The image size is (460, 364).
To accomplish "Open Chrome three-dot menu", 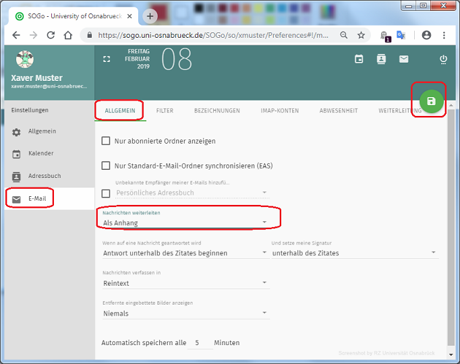I will coord(444,35).
